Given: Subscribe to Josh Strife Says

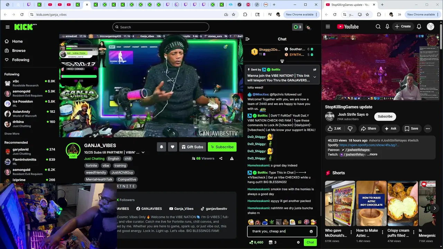Looking at the screenshot, I should click(x=385, y=117).
